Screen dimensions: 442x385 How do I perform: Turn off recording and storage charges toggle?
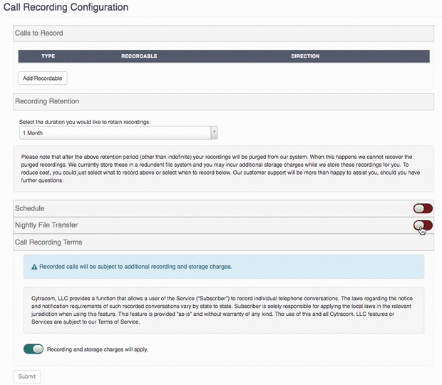pyautogui.click(x=34, y=349)
